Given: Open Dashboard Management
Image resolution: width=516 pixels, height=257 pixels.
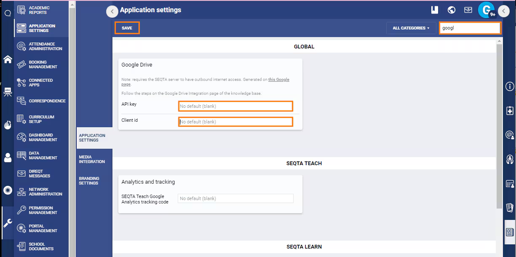Looking at the screenshot, I should pos(41,137).
